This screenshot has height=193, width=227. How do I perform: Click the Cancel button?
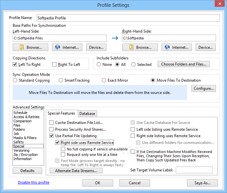tap(135, 183)
